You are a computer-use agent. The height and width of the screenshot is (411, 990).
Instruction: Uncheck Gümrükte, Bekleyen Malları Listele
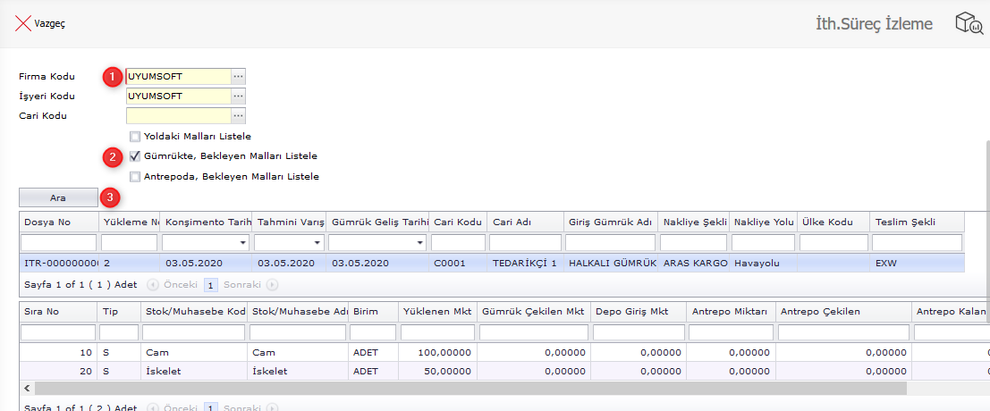point(135,156)
